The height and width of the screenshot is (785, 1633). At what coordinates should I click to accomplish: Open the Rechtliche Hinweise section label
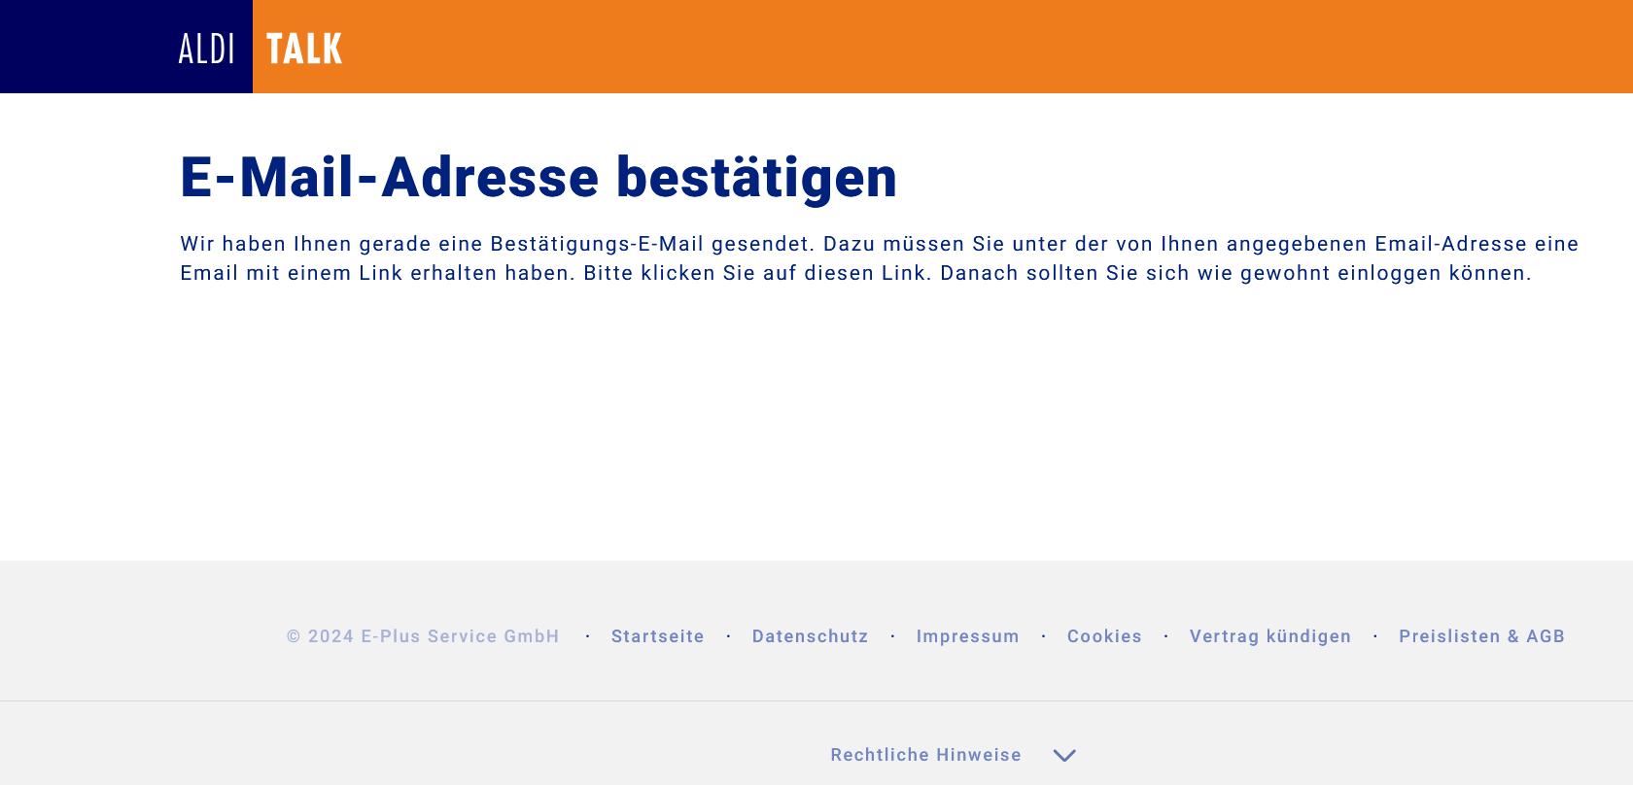(925, 755)
